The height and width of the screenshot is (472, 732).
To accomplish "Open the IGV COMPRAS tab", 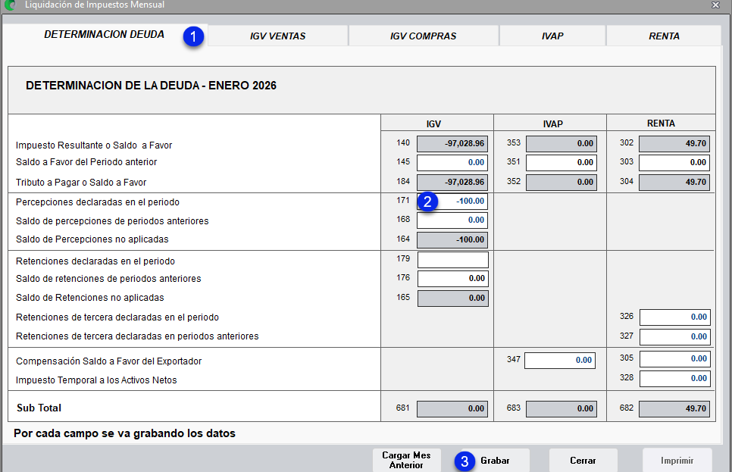I will click(x=424, y=36).
